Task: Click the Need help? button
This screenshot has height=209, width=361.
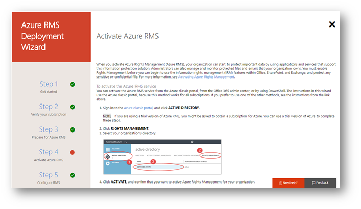Action: click(288, 183)
